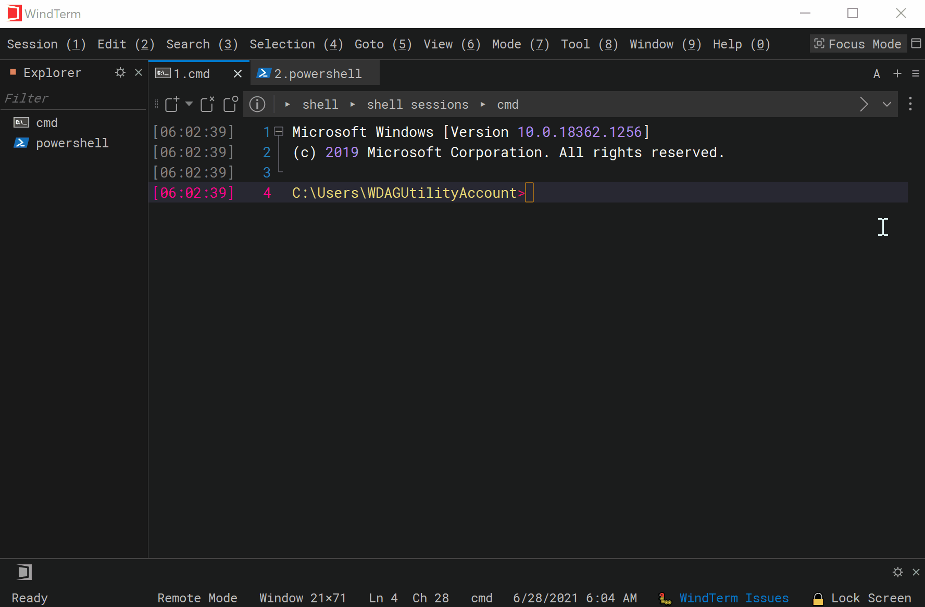Open the Search menu
Image resolution: width=925 pixels, height=607 pixels.
[202, 44]
